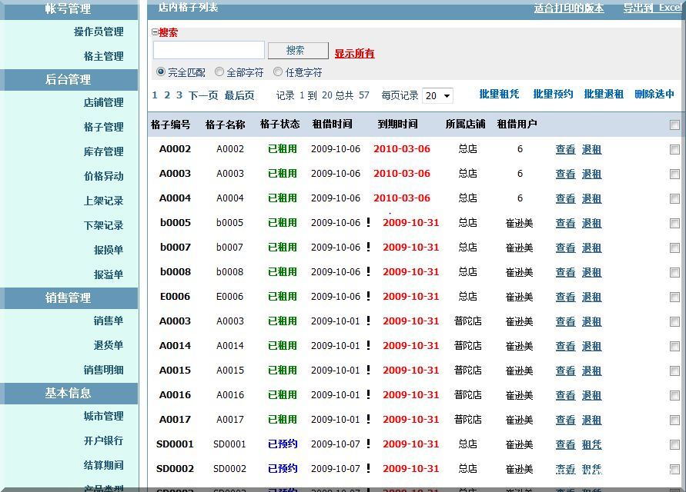Open the 每页记录 dropdown showing 20
The height and width of the screenshot is (492, 686).
coord(437,95)
